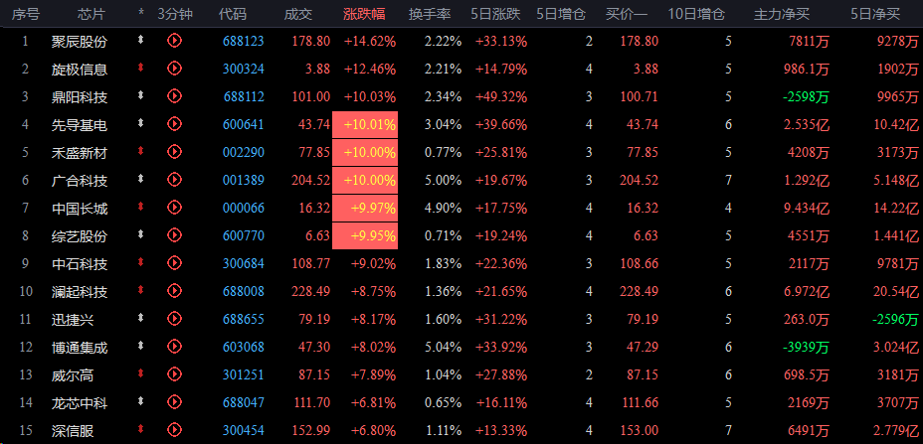This screenshot has height=444, width=923.
Task: Sort by the 涨跌幅 column header
Action: coord(364,14)
